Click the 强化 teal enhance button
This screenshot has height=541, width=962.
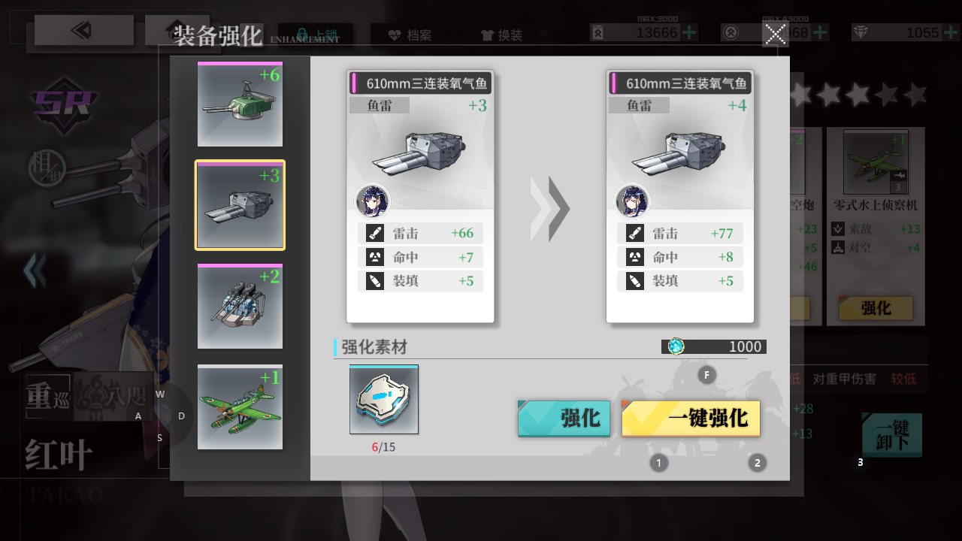(564, 419)
